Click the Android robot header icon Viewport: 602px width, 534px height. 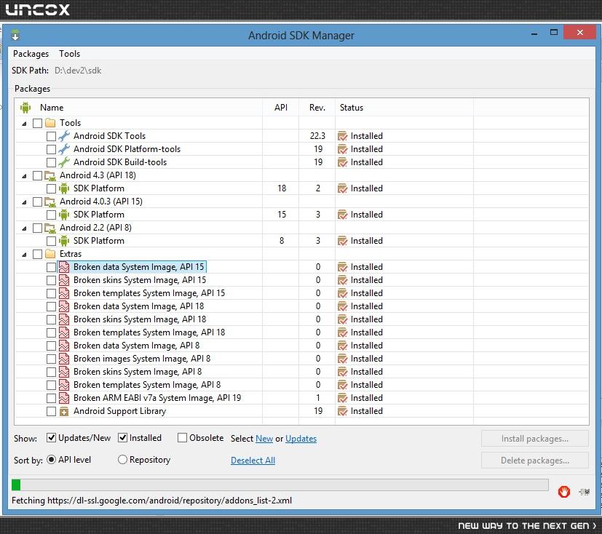(25, 108)
